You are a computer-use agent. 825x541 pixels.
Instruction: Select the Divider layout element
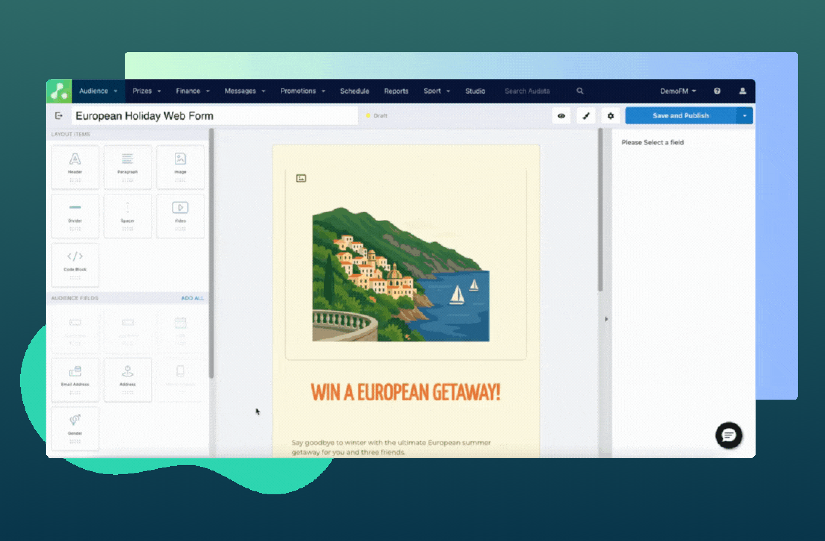(x=75, y=216)
